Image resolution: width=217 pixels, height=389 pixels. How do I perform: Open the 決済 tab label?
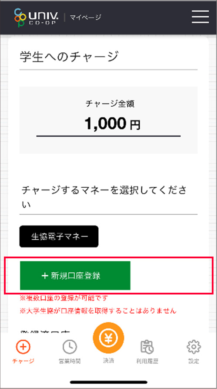[109, 361]
